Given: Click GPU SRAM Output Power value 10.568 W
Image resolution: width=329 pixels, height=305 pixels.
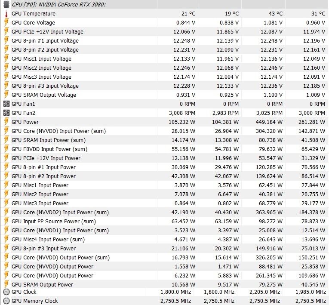Looking at the screenshot, I should pyautogui.click(x=183, y=284).
